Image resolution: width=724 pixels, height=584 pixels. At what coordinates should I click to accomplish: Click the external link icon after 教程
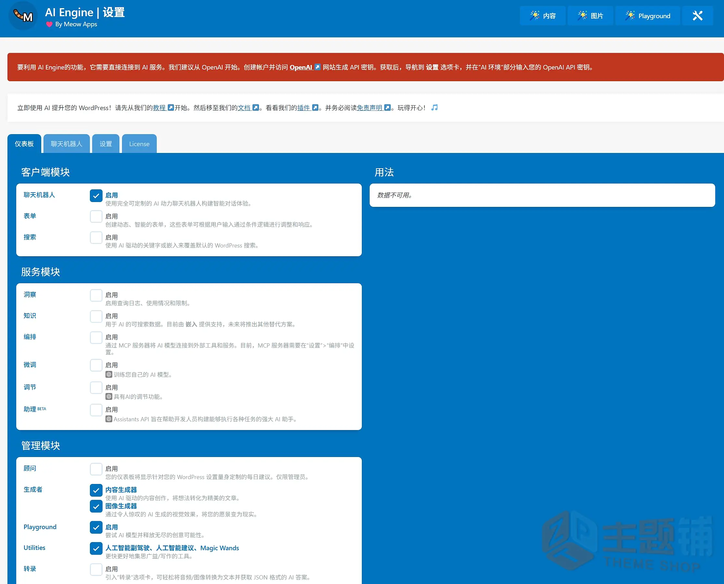coord(171,108)
